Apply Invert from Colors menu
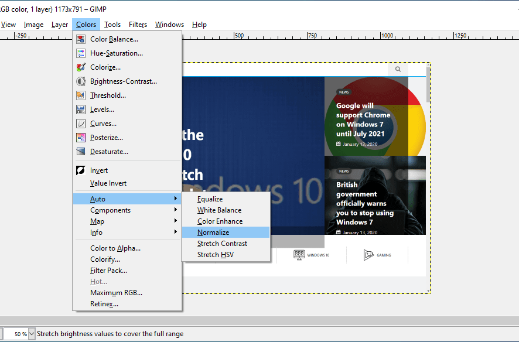Screen dimensions: 519x342 [127, 170]
